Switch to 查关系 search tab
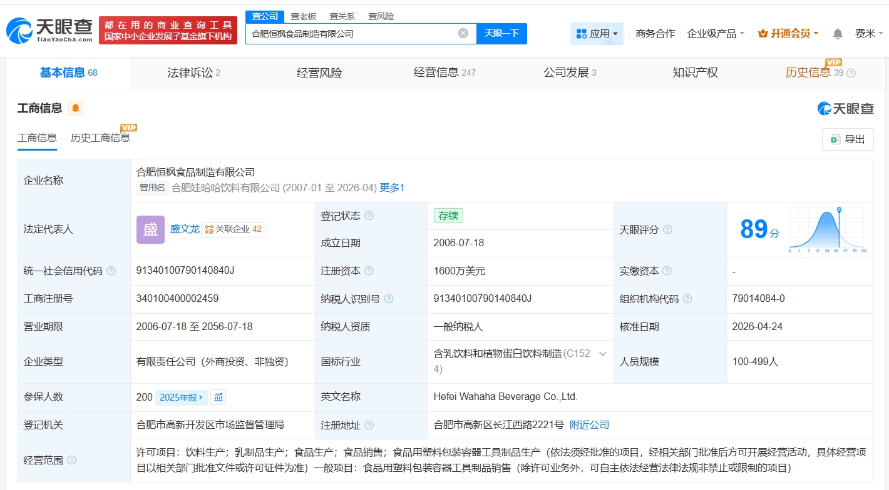 342,16
